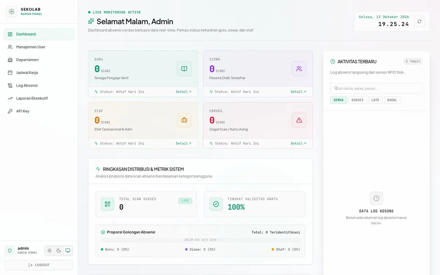Screen dimensions: 440x275
Task: Click the pulse icon beside Ringkasan Distribusi
Action: pos(98,169)
